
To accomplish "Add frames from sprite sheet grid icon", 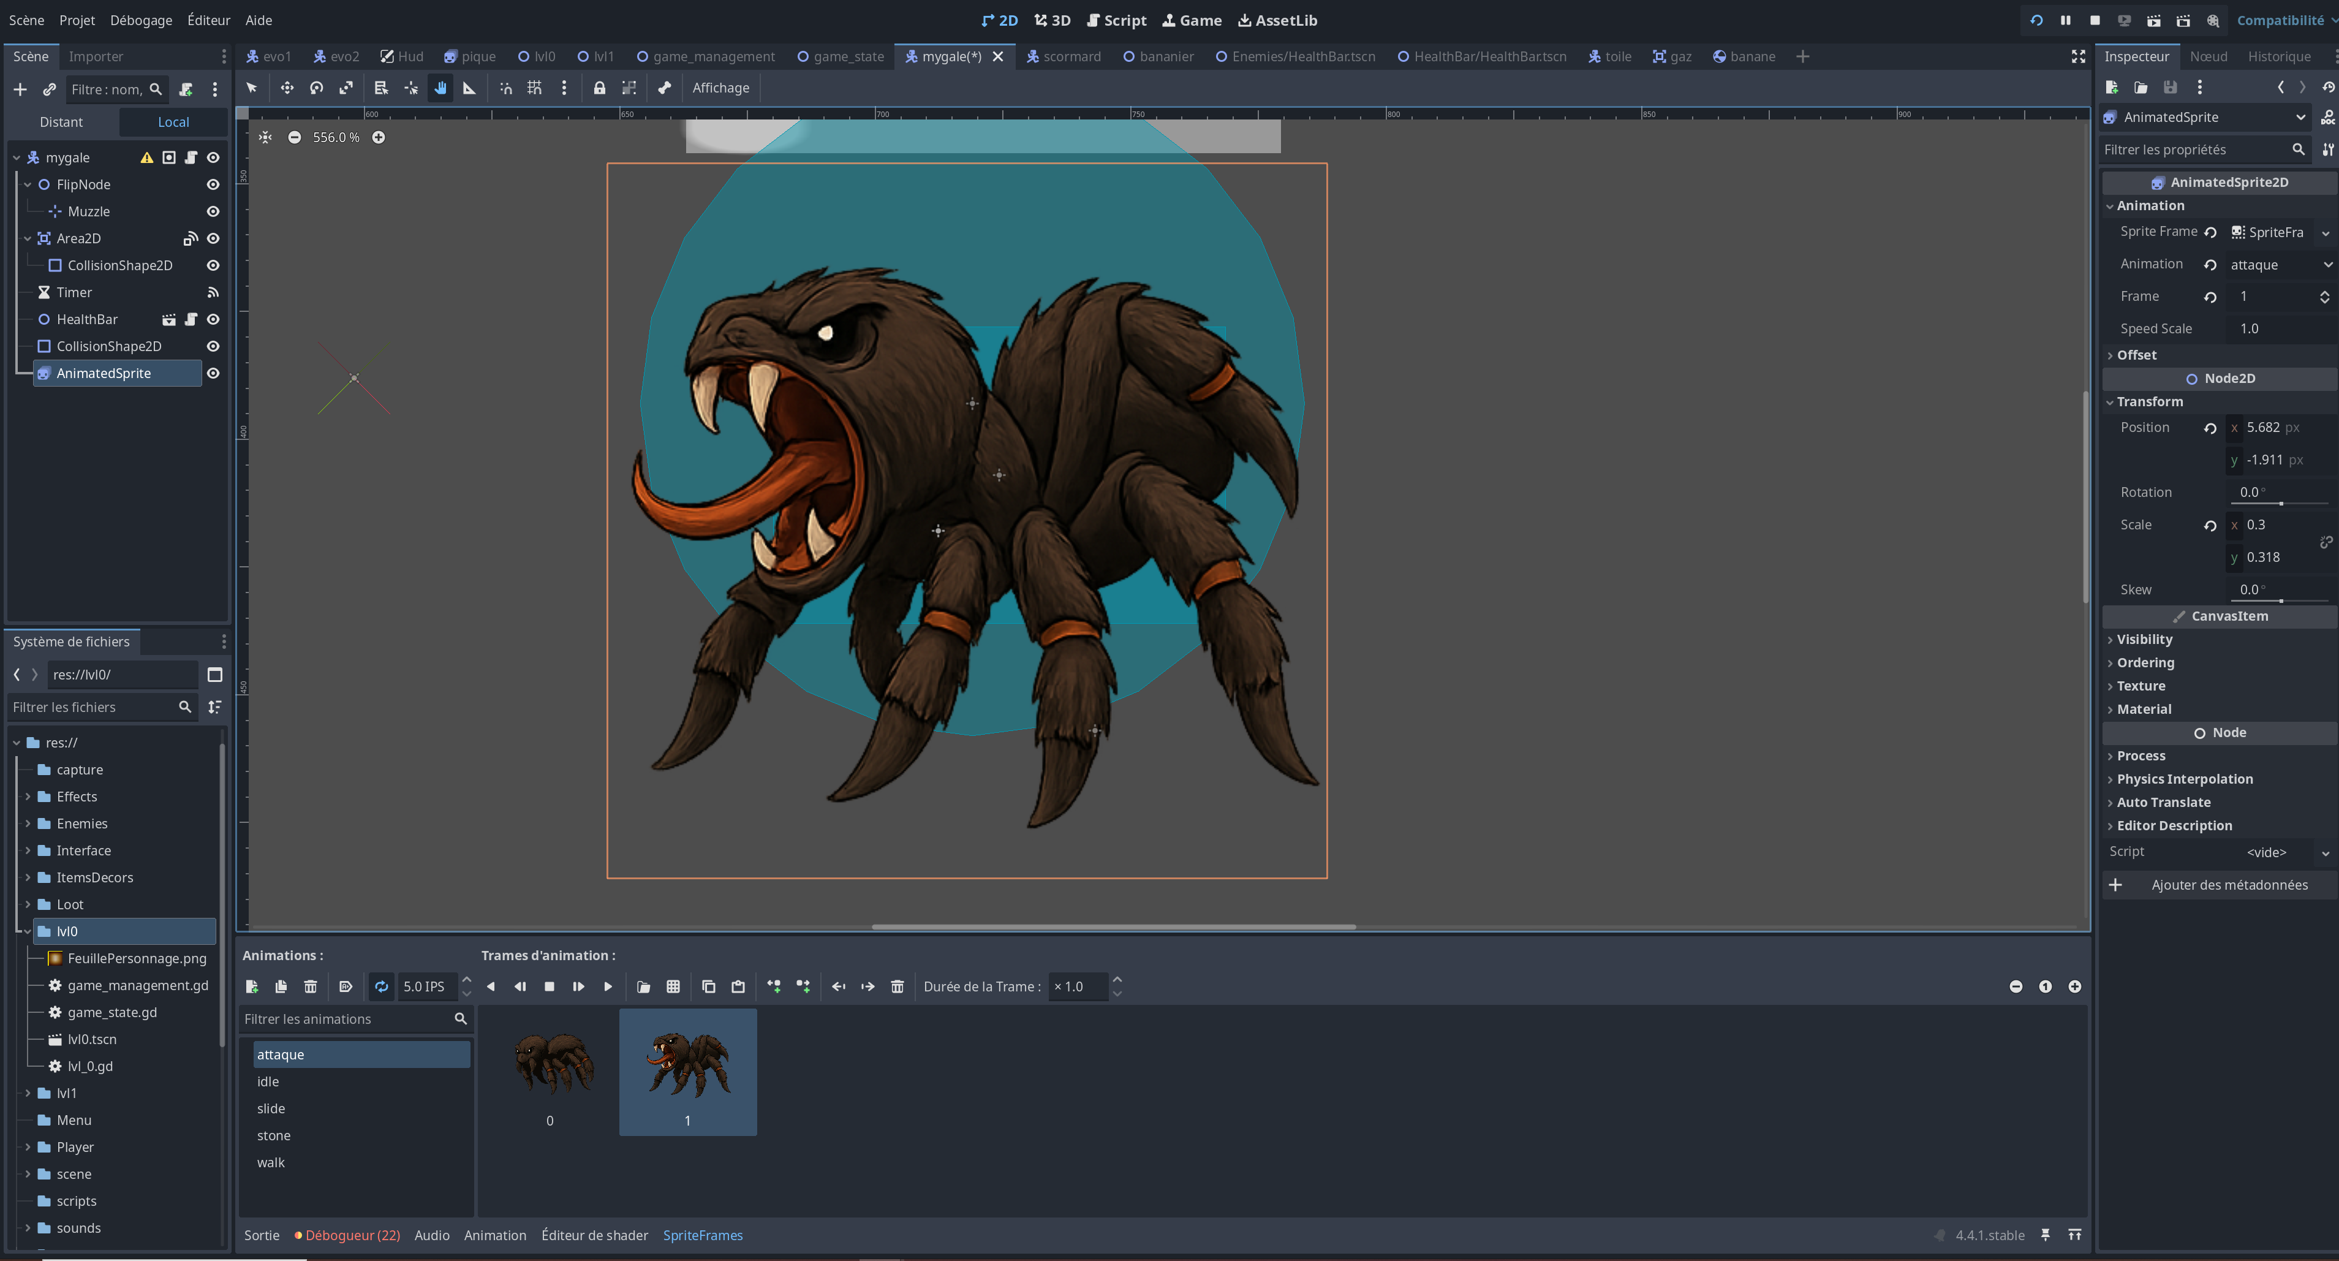I will click(673, 987).
